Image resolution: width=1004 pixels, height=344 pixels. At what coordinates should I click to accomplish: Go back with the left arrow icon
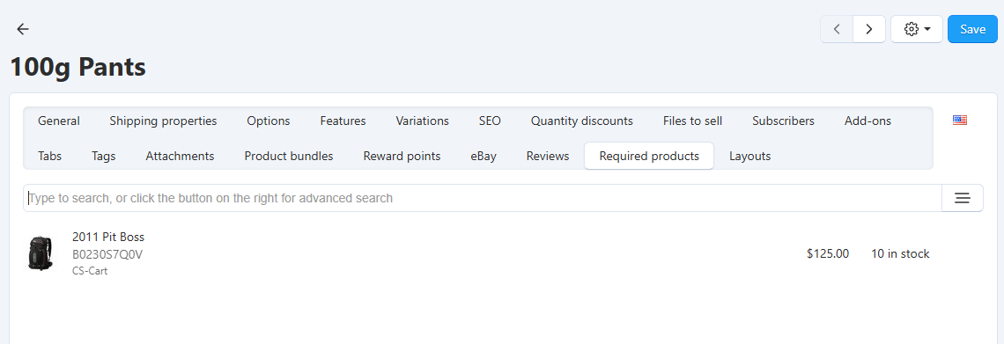click(x=23, y=29)
